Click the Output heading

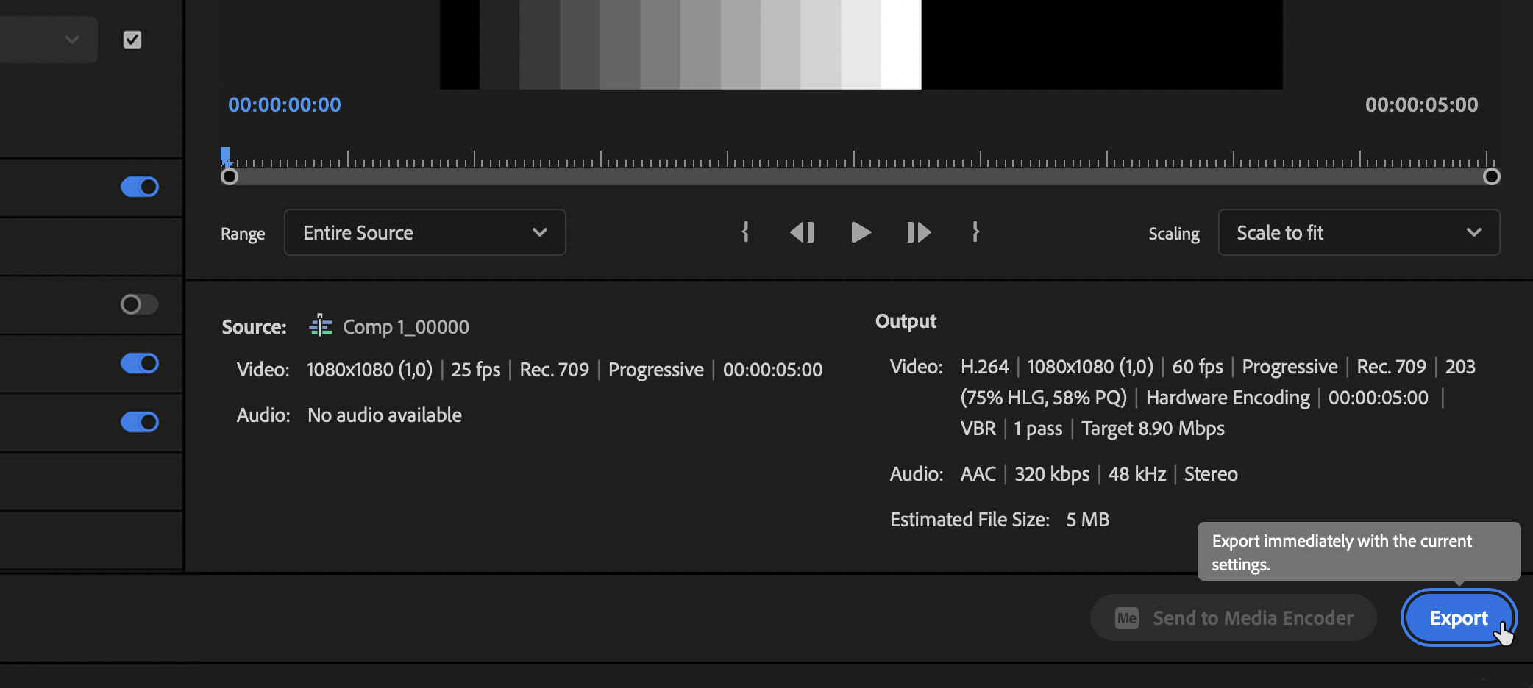pyautogui.click(x=906, y=321)
